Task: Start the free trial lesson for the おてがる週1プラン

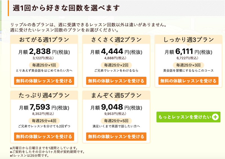Action: pos(44,81)
